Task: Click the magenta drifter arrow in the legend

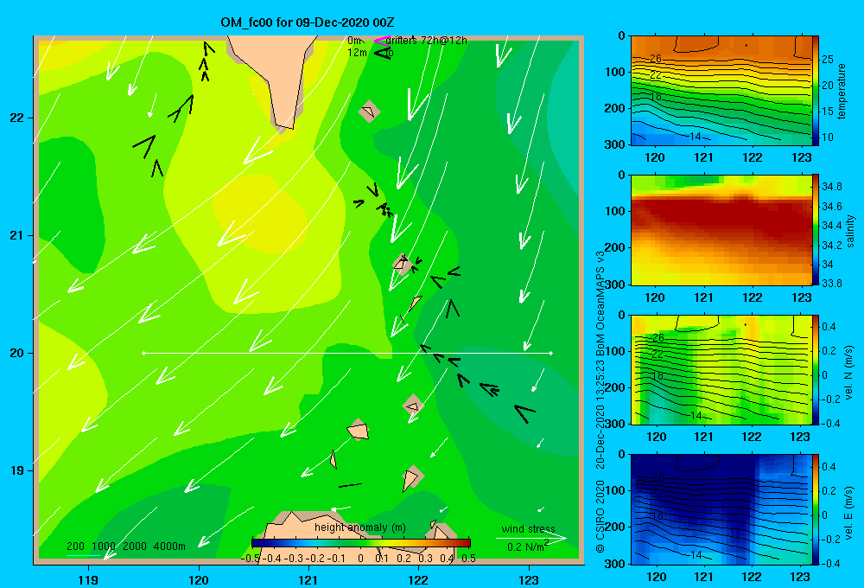Action: pyautogui.click(x=381, y=41)
